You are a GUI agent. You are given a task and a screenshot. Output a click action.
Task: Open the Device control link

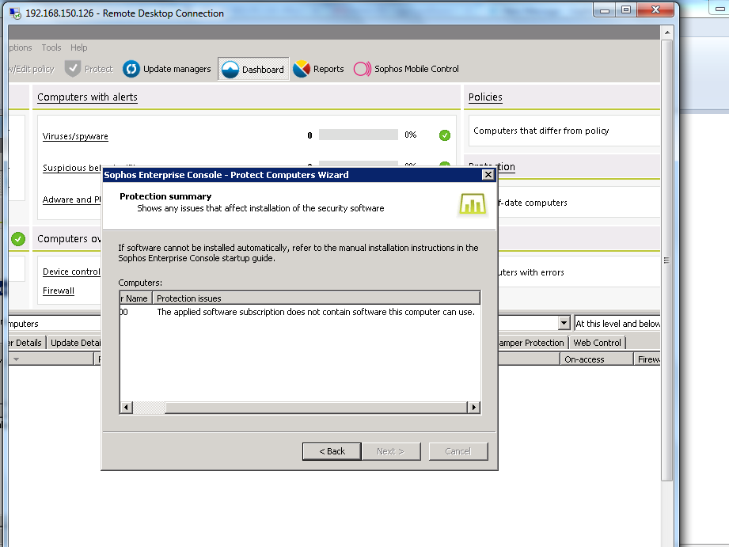[x=71, y=272]
